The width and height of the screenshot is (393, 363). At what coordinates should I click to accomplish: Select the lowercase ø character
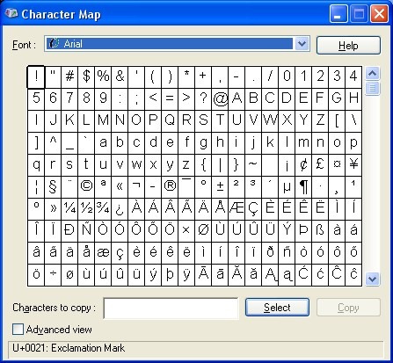(69, 274)
